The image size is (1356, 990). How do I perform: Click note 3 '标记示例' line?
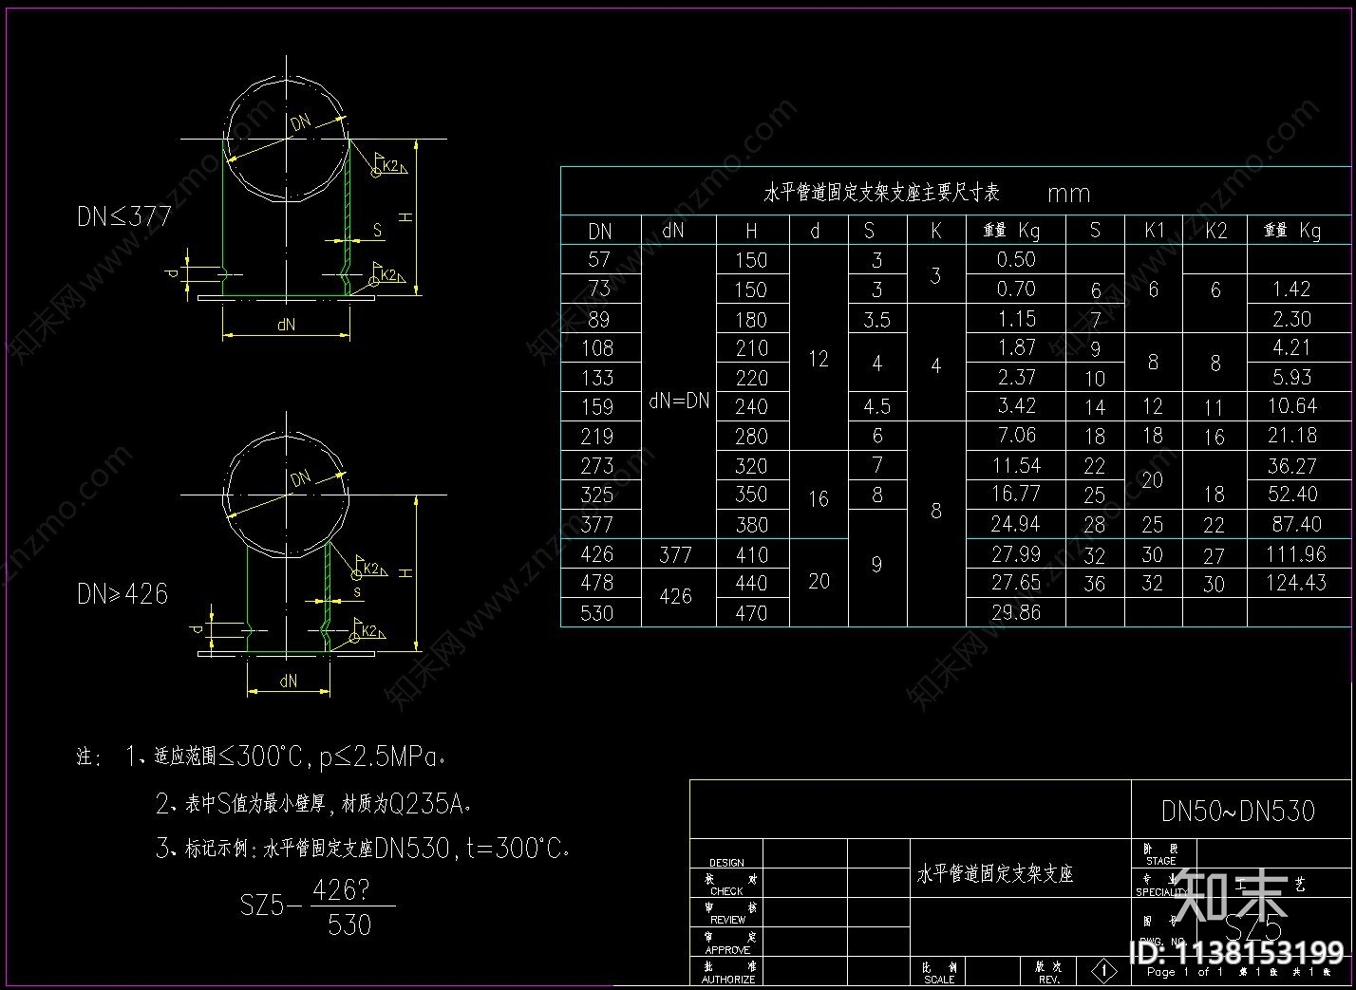[363, 848]
